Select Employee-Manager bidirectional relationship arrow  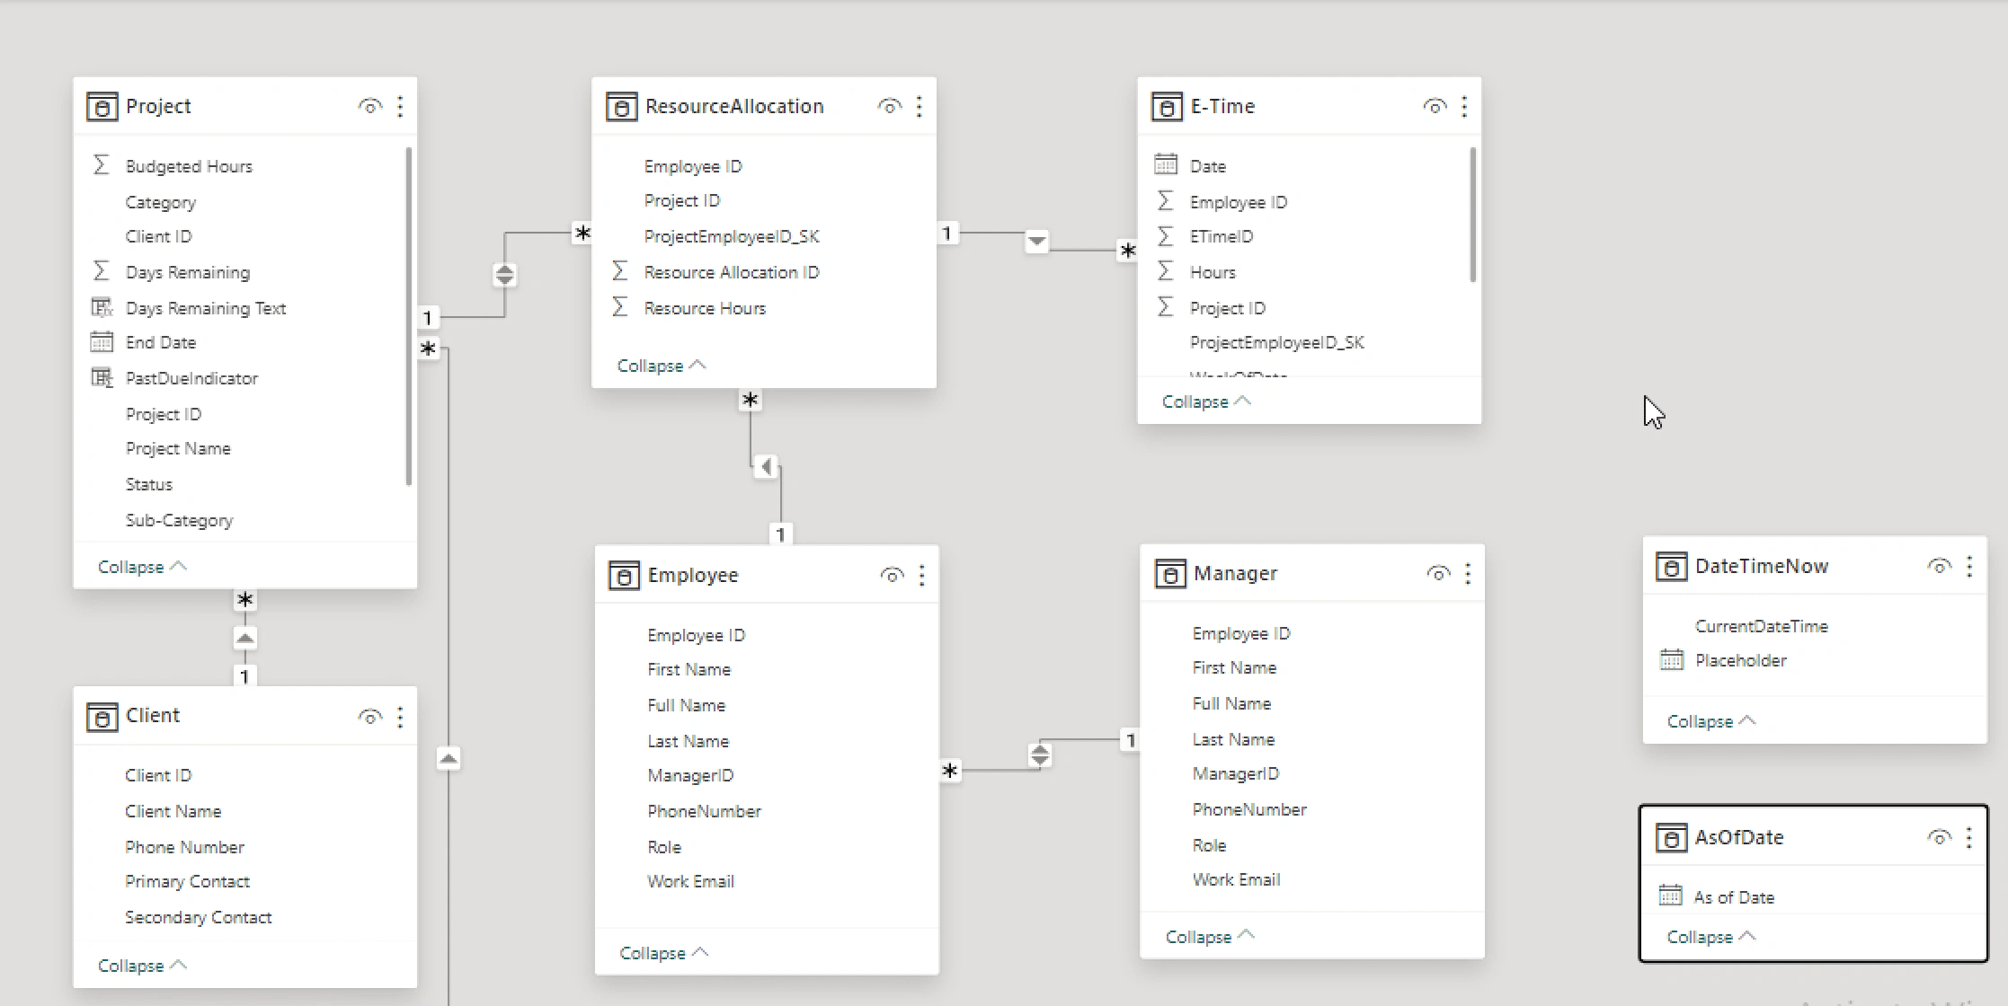(1040, 754)
